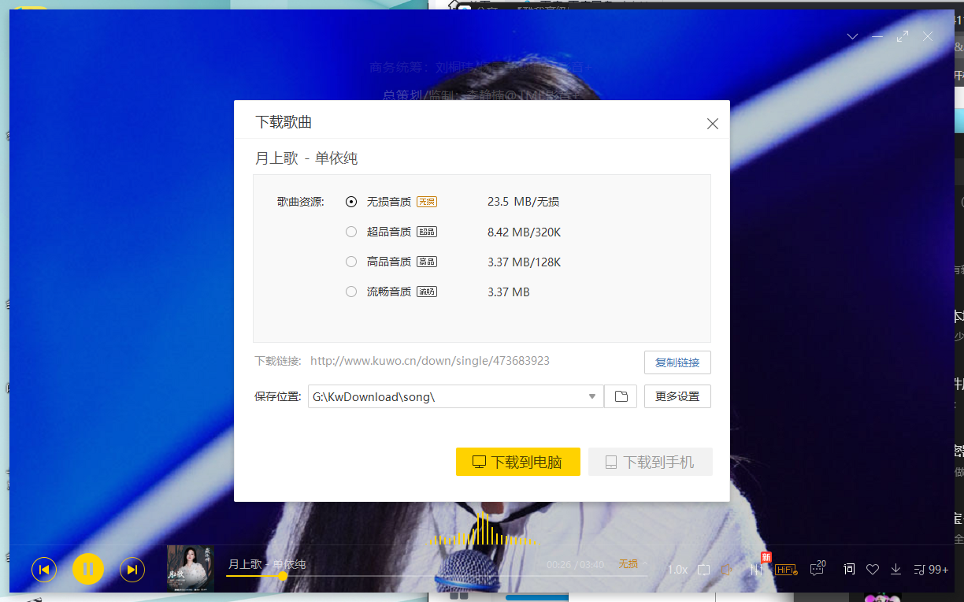Screen dimensions: 964x602
Task: Toggle lyrics 词 icon
Action: pos(849,569)
